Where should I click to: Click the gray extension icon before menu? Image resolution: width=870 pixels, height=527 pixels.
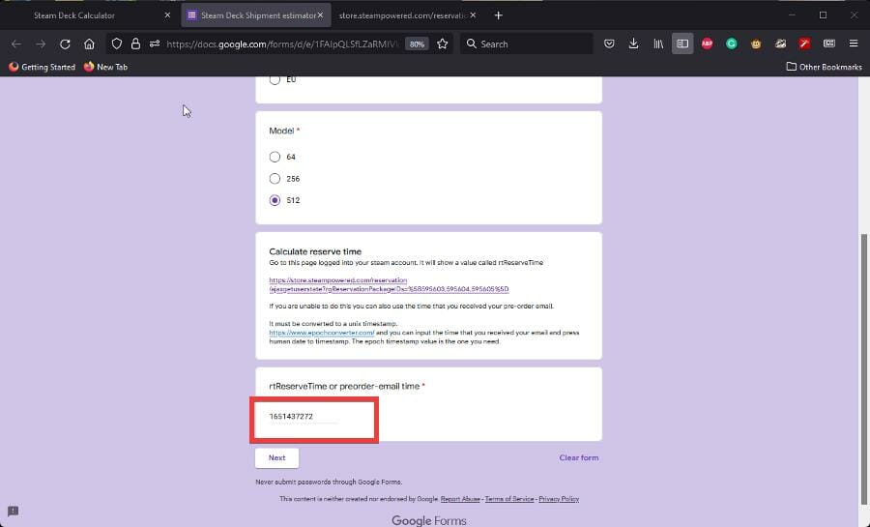[829, 44]
